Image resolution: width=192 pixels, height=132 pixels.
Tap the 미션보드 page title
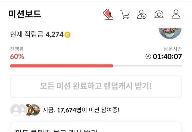tap(25, 14)
